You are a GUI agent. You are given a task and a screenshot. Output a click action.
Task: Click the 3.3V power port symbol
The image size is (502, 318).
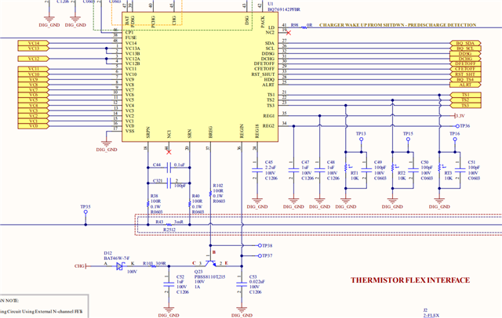[x=459, y=116]
